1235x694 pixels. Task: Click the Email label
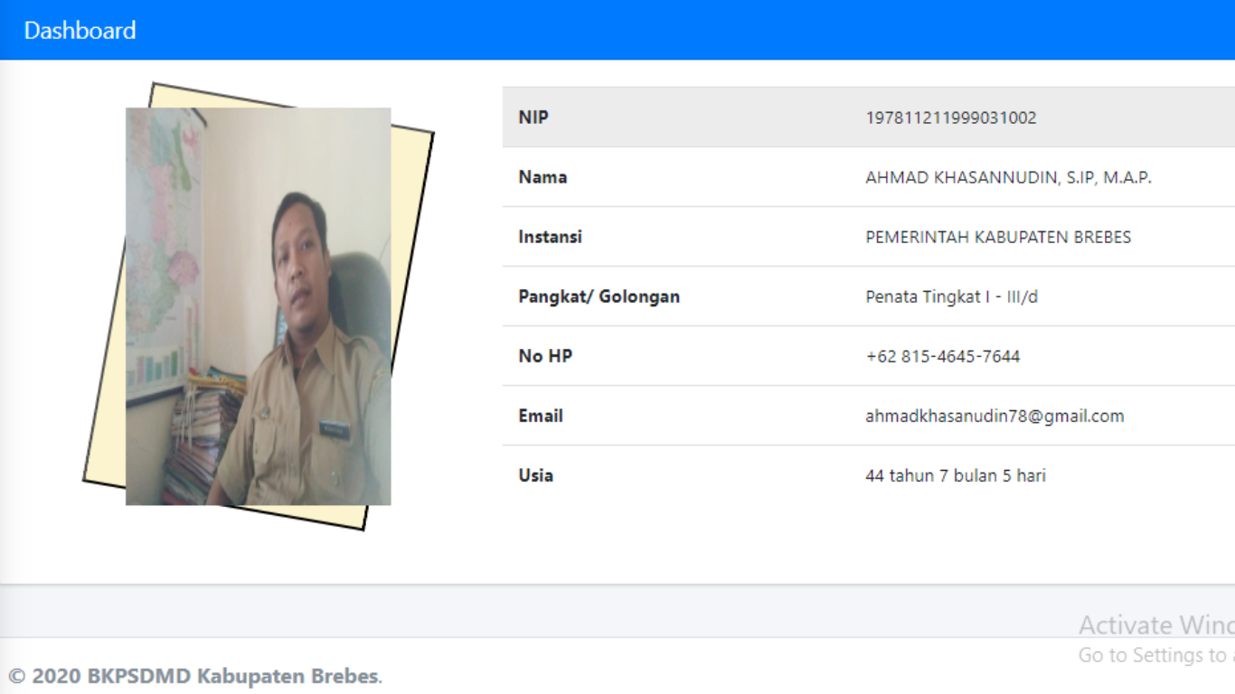pyautogui.click(x=541, y=416)
